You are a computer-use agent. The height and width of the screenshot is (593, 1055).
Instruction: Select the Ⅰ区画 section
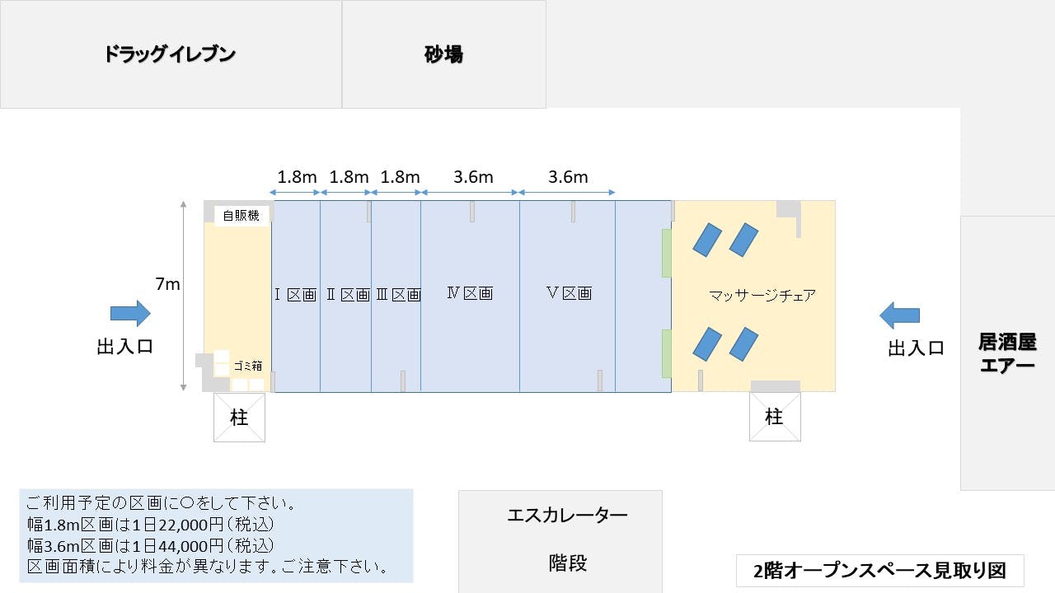(296, 295)
